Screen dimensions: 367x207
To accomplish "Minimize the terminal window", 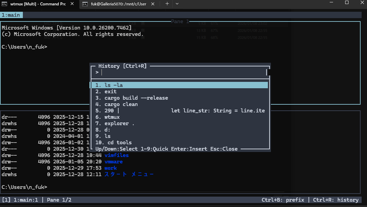I will tap(331, 2).
